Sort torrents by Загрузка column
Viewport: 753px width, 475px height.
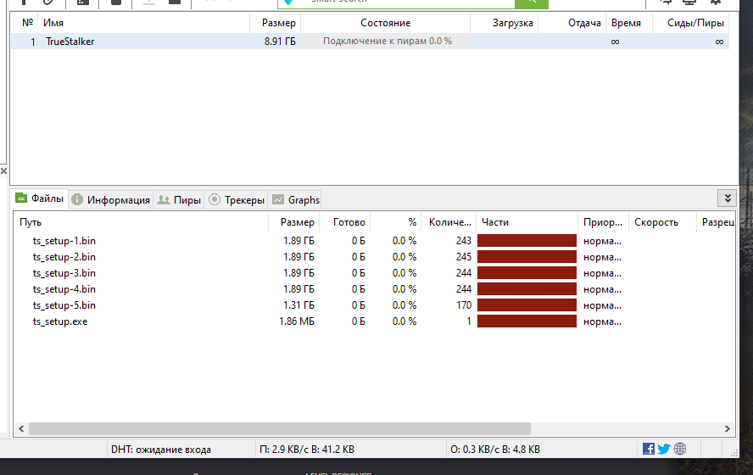(x=505, y=23)
